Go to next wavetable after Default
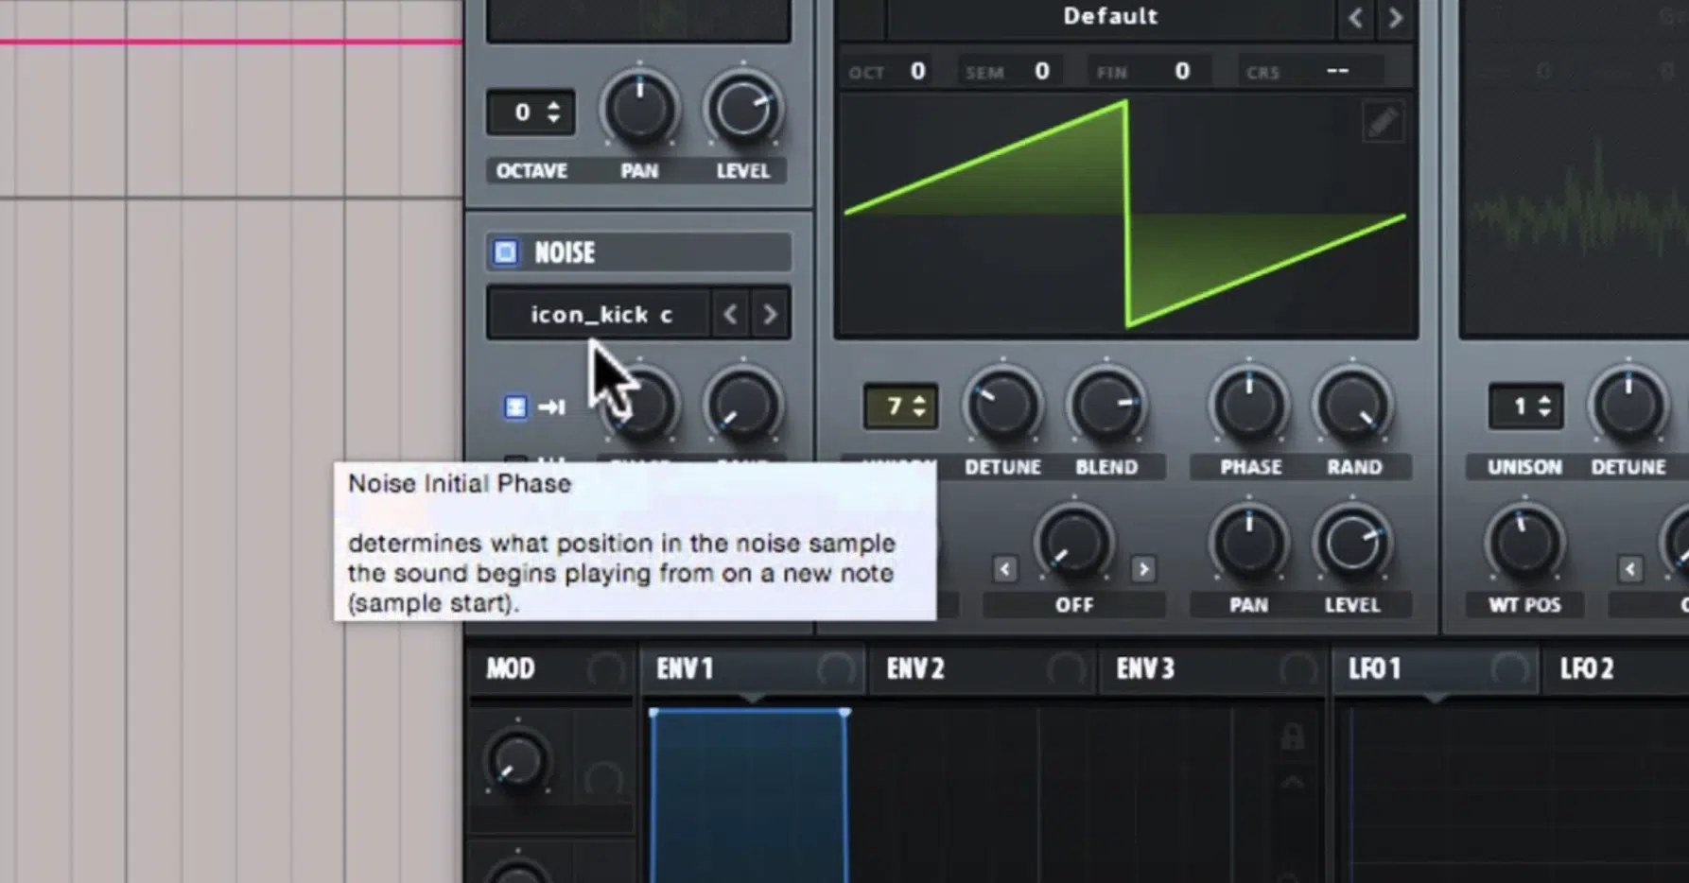Viewport: 1689px width, 883px height. click(1395, 18)
